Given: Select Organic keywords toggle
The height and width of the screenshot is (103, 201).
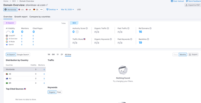Looking at the screenshot, I should (52, 92).
